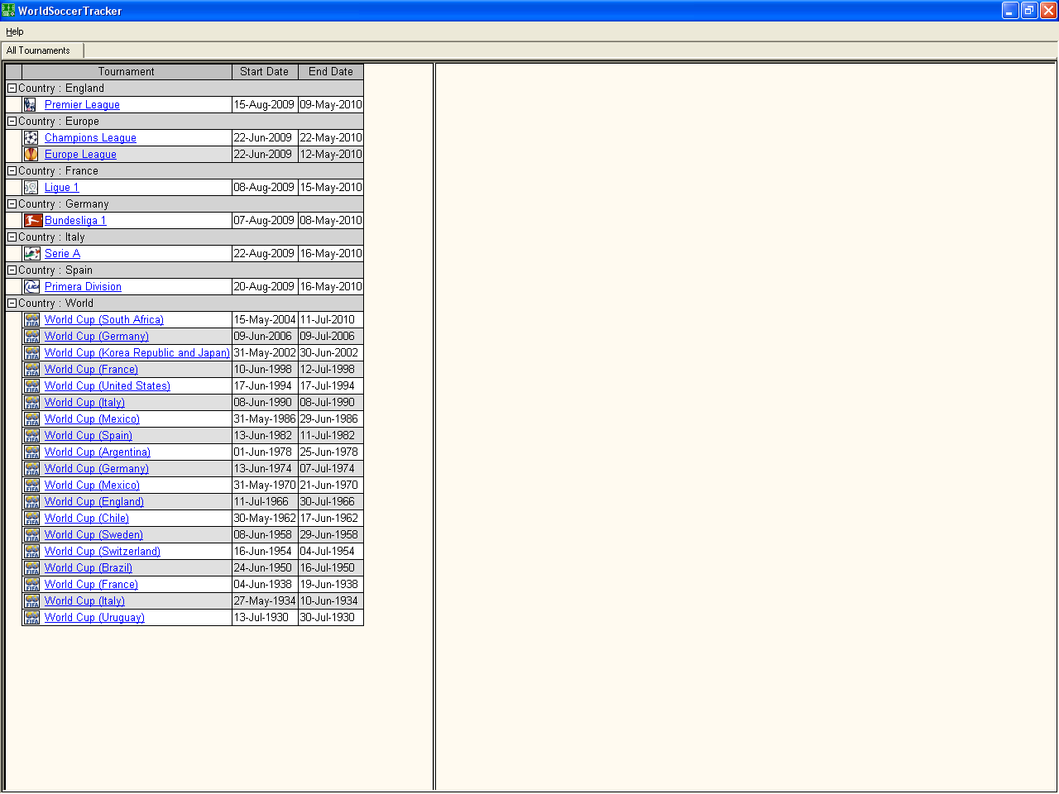
Task: Open the Ligue 1 link
Action: point(61,188)
